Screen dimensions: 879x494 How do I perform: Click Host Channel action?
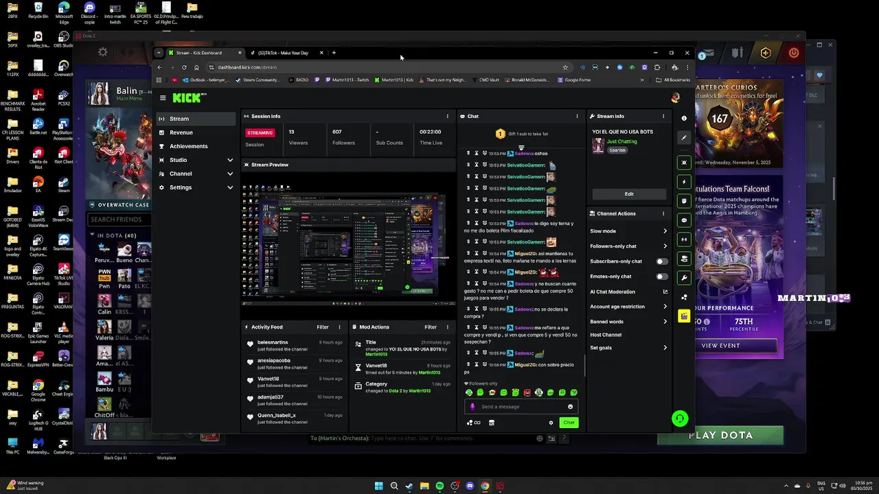pyautogui.click(x=606, y=335)
